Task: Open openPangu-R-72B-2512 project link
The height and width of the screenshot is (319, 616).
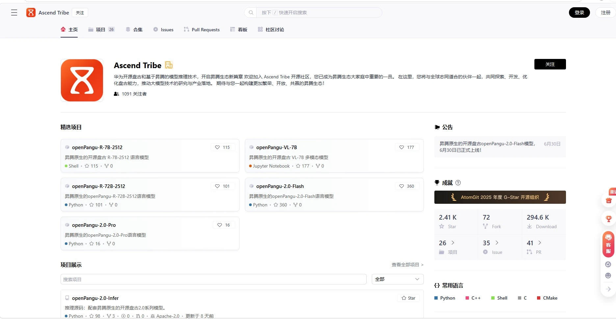Action: pos(98,186)
